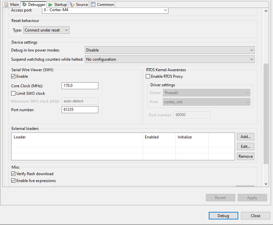273x225 pixels.
Task: Enable RTOS Proxy kernel awareness
Action: [148, 76]
